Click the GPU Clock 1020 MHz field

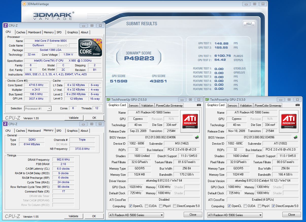tap(136, 187)
